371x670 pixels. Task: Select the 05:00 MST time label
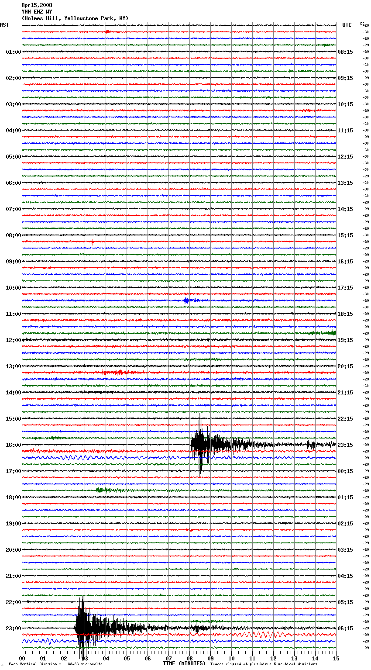point(14,157)
